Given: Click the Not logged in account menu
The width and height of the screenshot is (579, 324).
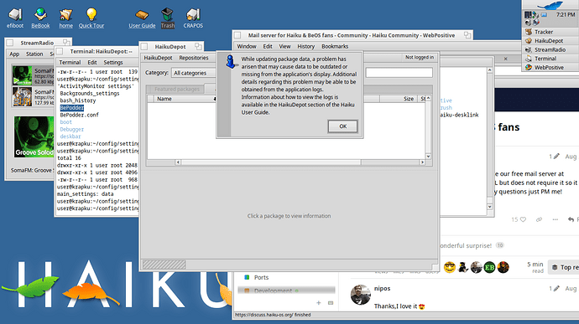Looking at the screenshot, I should click(420, 57).
